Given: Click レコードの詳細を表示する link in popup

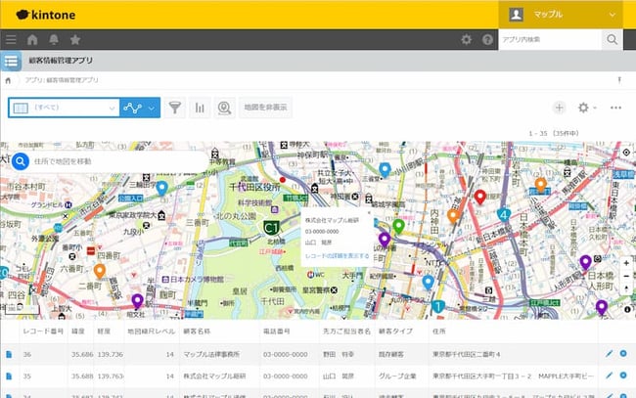Looking at the screenshot, I should 337,255.
